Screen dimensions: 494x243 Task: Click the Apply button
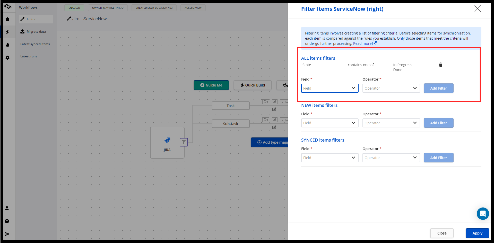click(477, 233)
